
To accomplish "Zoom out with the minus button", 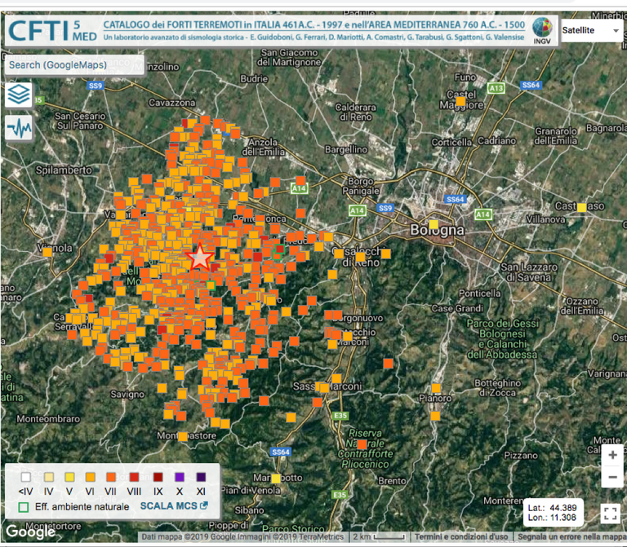I will (612, 477).
